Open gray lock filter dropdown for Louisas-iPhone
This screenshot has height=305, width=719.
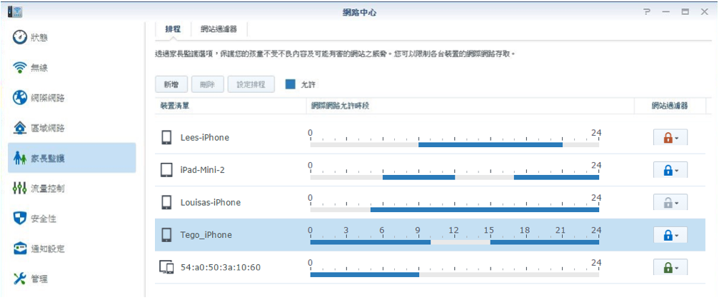670,202
